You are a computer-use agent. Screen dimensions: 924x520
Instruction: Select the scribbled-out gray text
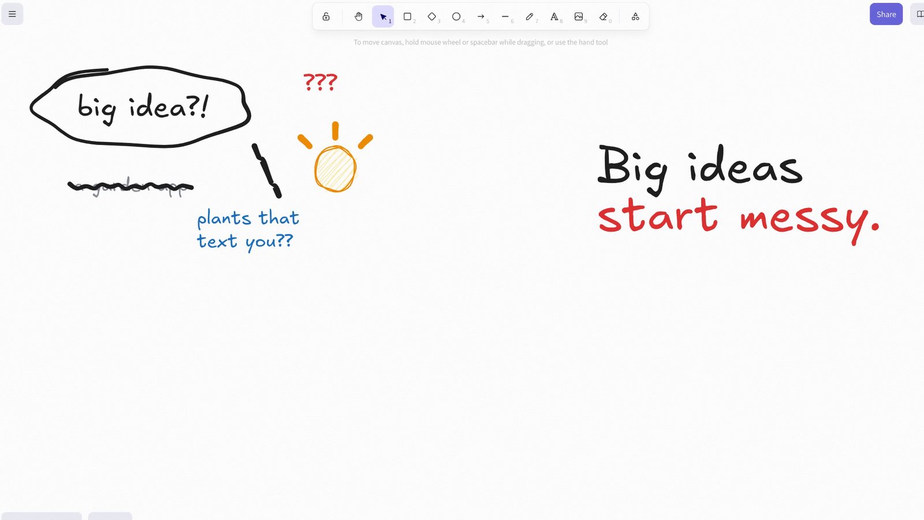[131, 186]
